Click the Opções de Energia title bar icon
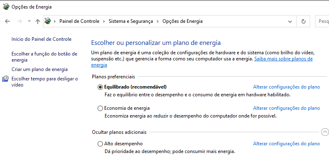The width and height of the screenshot is (329, 162). (x=6, y=7)
